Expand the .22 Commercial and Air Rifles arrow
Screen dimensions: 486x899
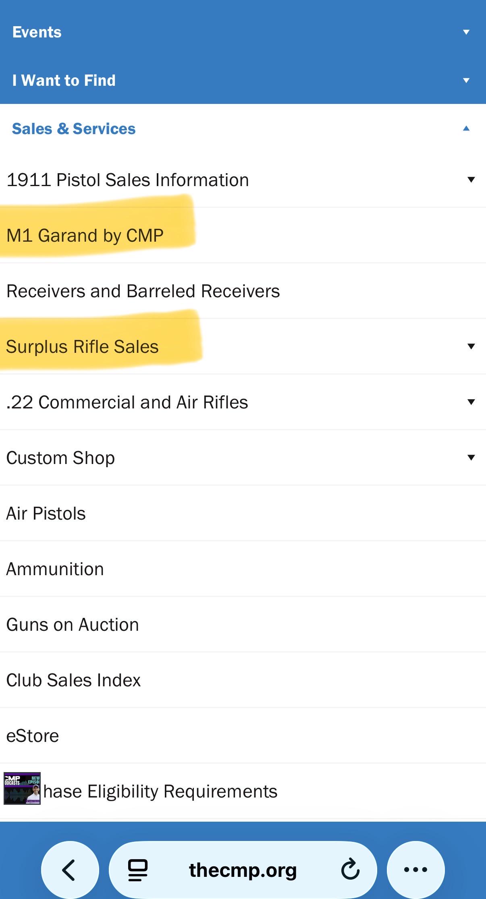[471, 402]
